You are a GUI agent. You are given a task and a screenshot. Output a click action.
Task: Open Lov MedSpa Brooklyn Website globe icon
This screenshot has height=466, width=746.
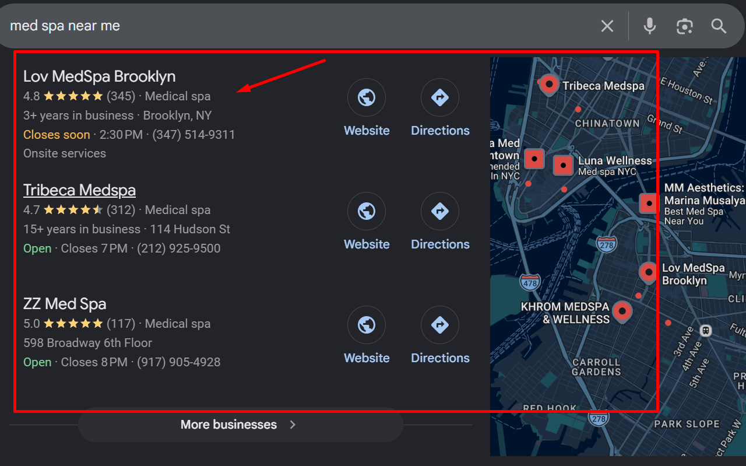pyautogui.click(x=367, y=97)
